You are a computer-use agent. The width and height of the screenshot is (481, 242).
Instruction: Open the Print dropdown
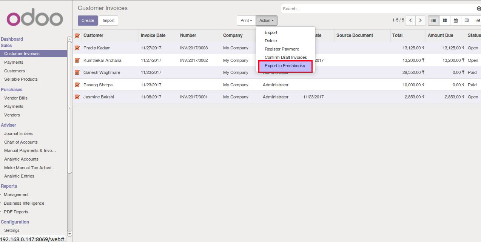(246, 20)
